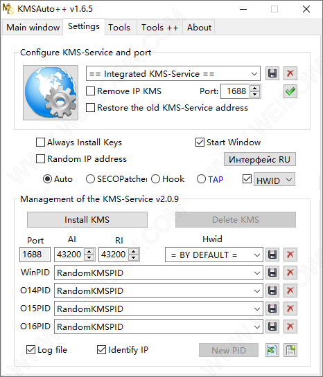Select the Hook radio button
The width and height of the screenshot is (323, 377).
[155, 179]
